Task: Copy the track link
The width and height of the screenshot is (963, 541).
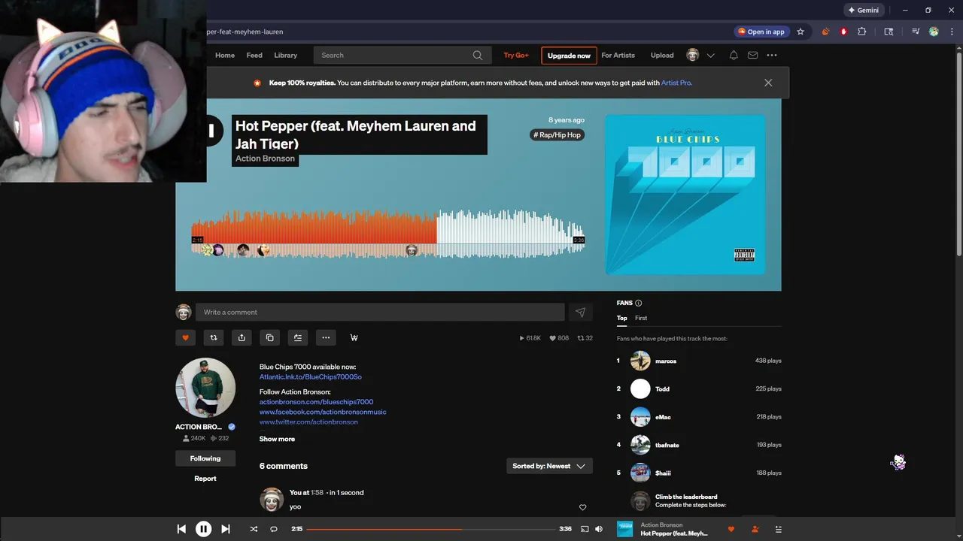Action: (x=270, y=337)
